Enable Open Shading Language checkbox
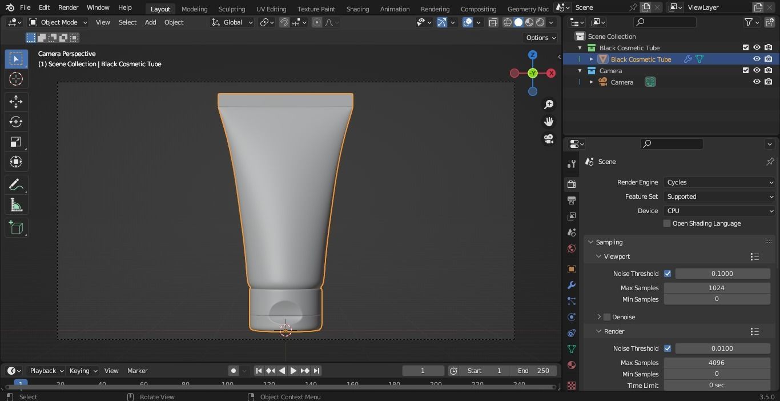 [667, 223]
